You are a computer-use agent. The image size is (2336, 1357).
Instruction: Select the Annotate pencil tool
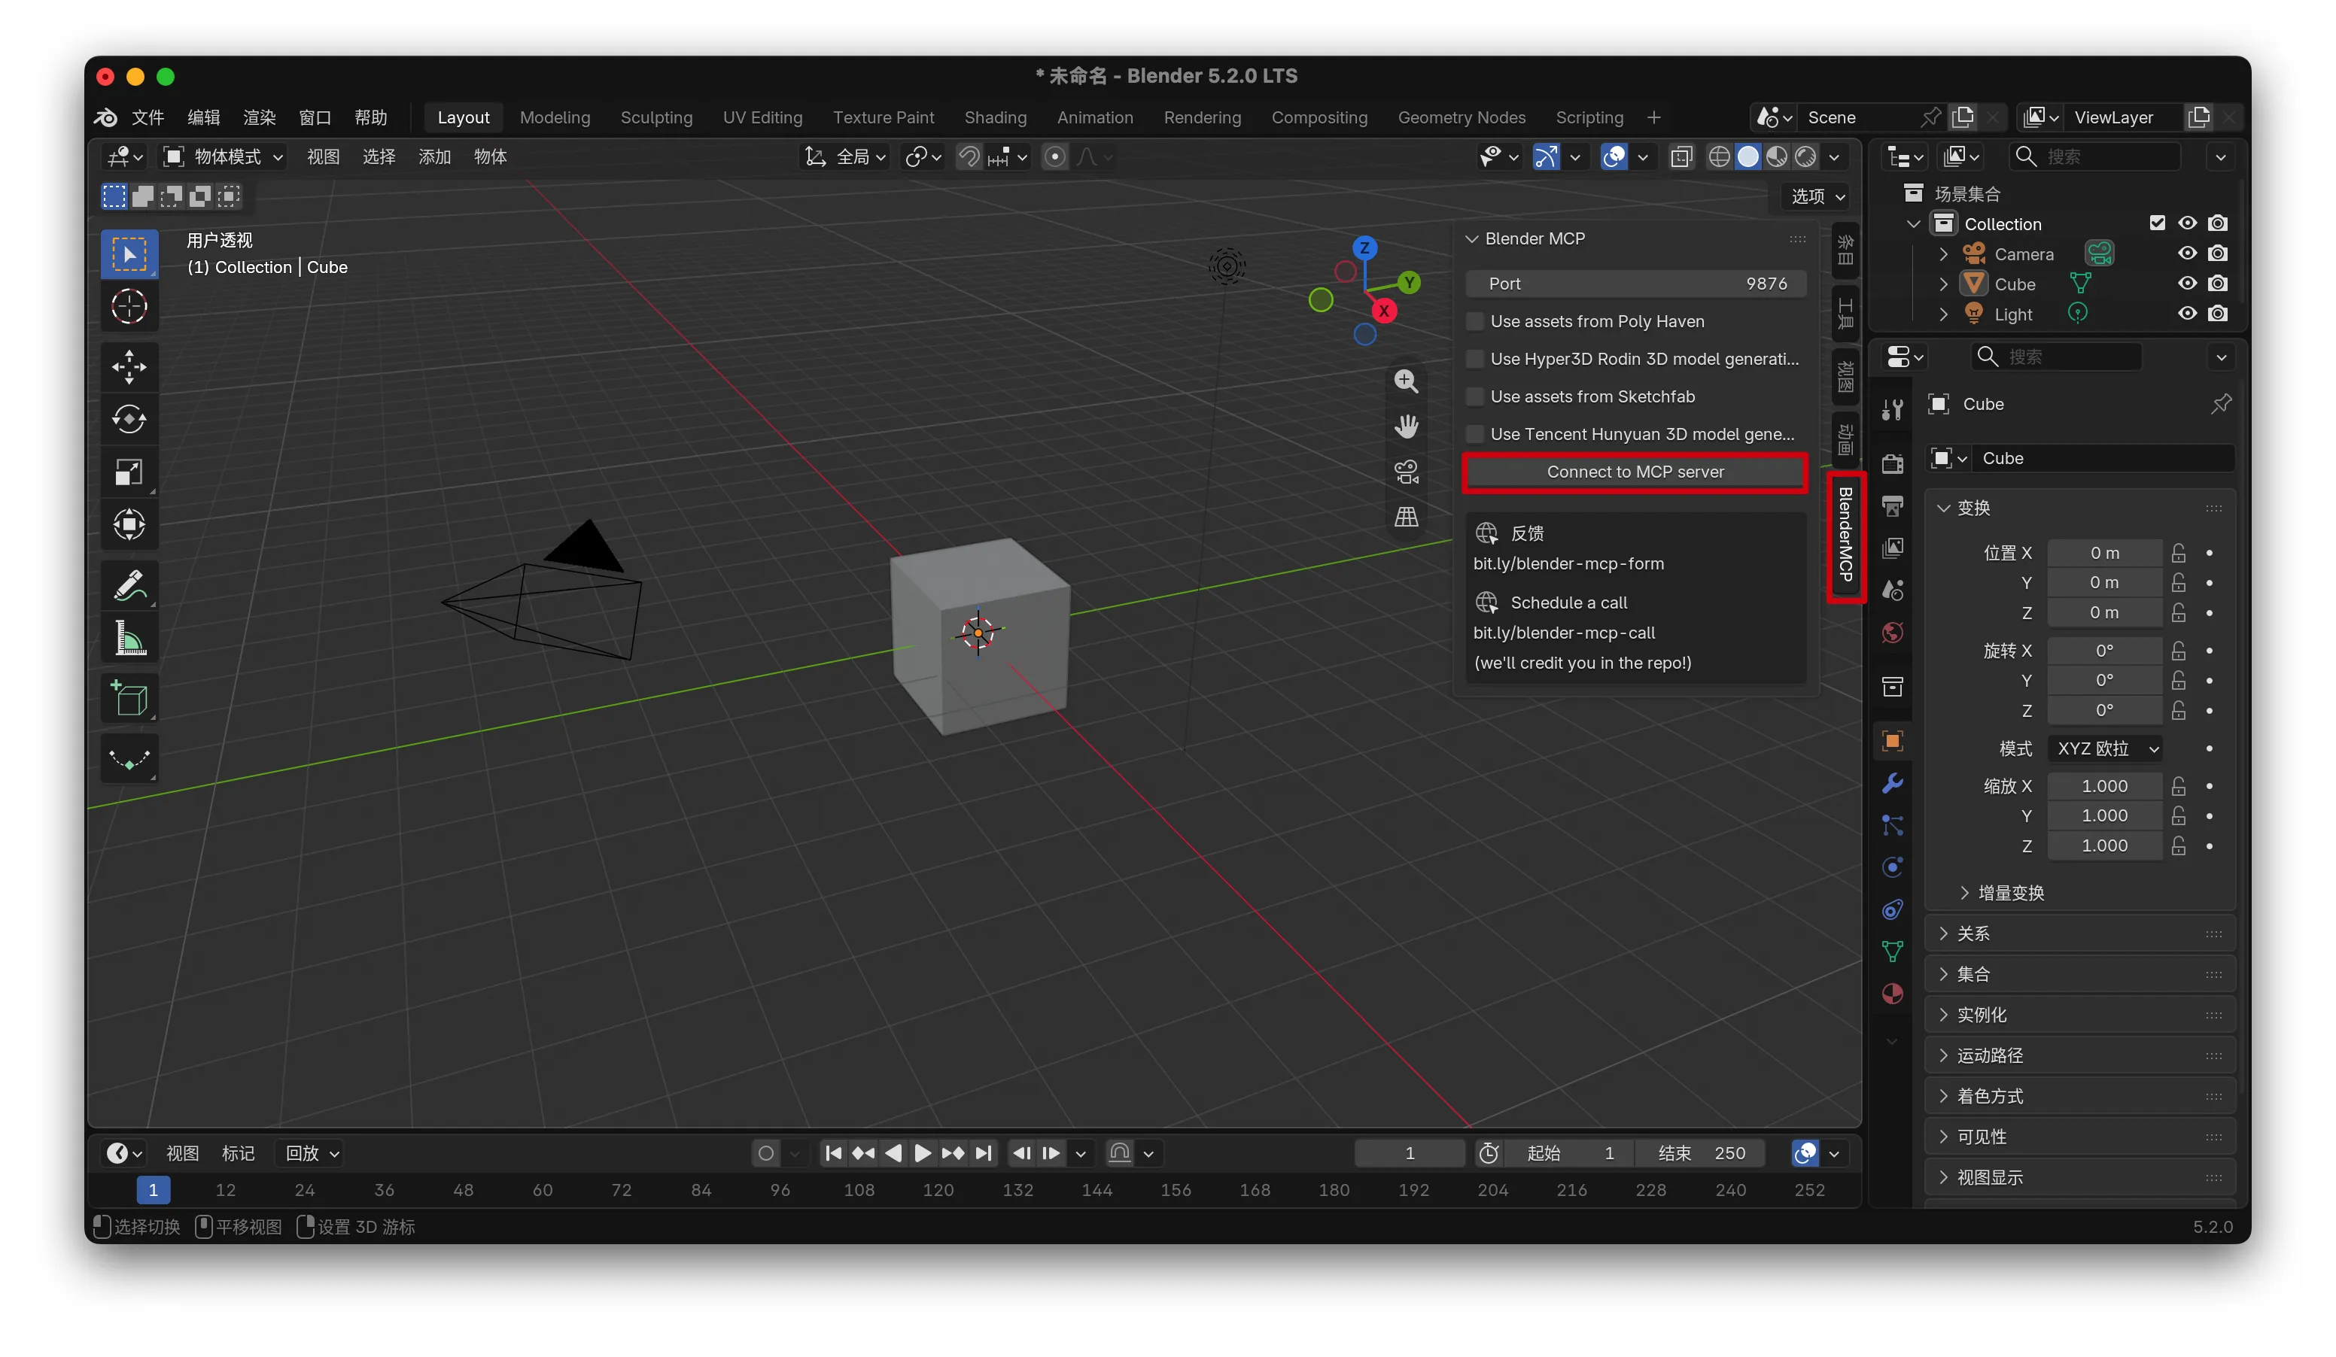click(x=129, y=585)
